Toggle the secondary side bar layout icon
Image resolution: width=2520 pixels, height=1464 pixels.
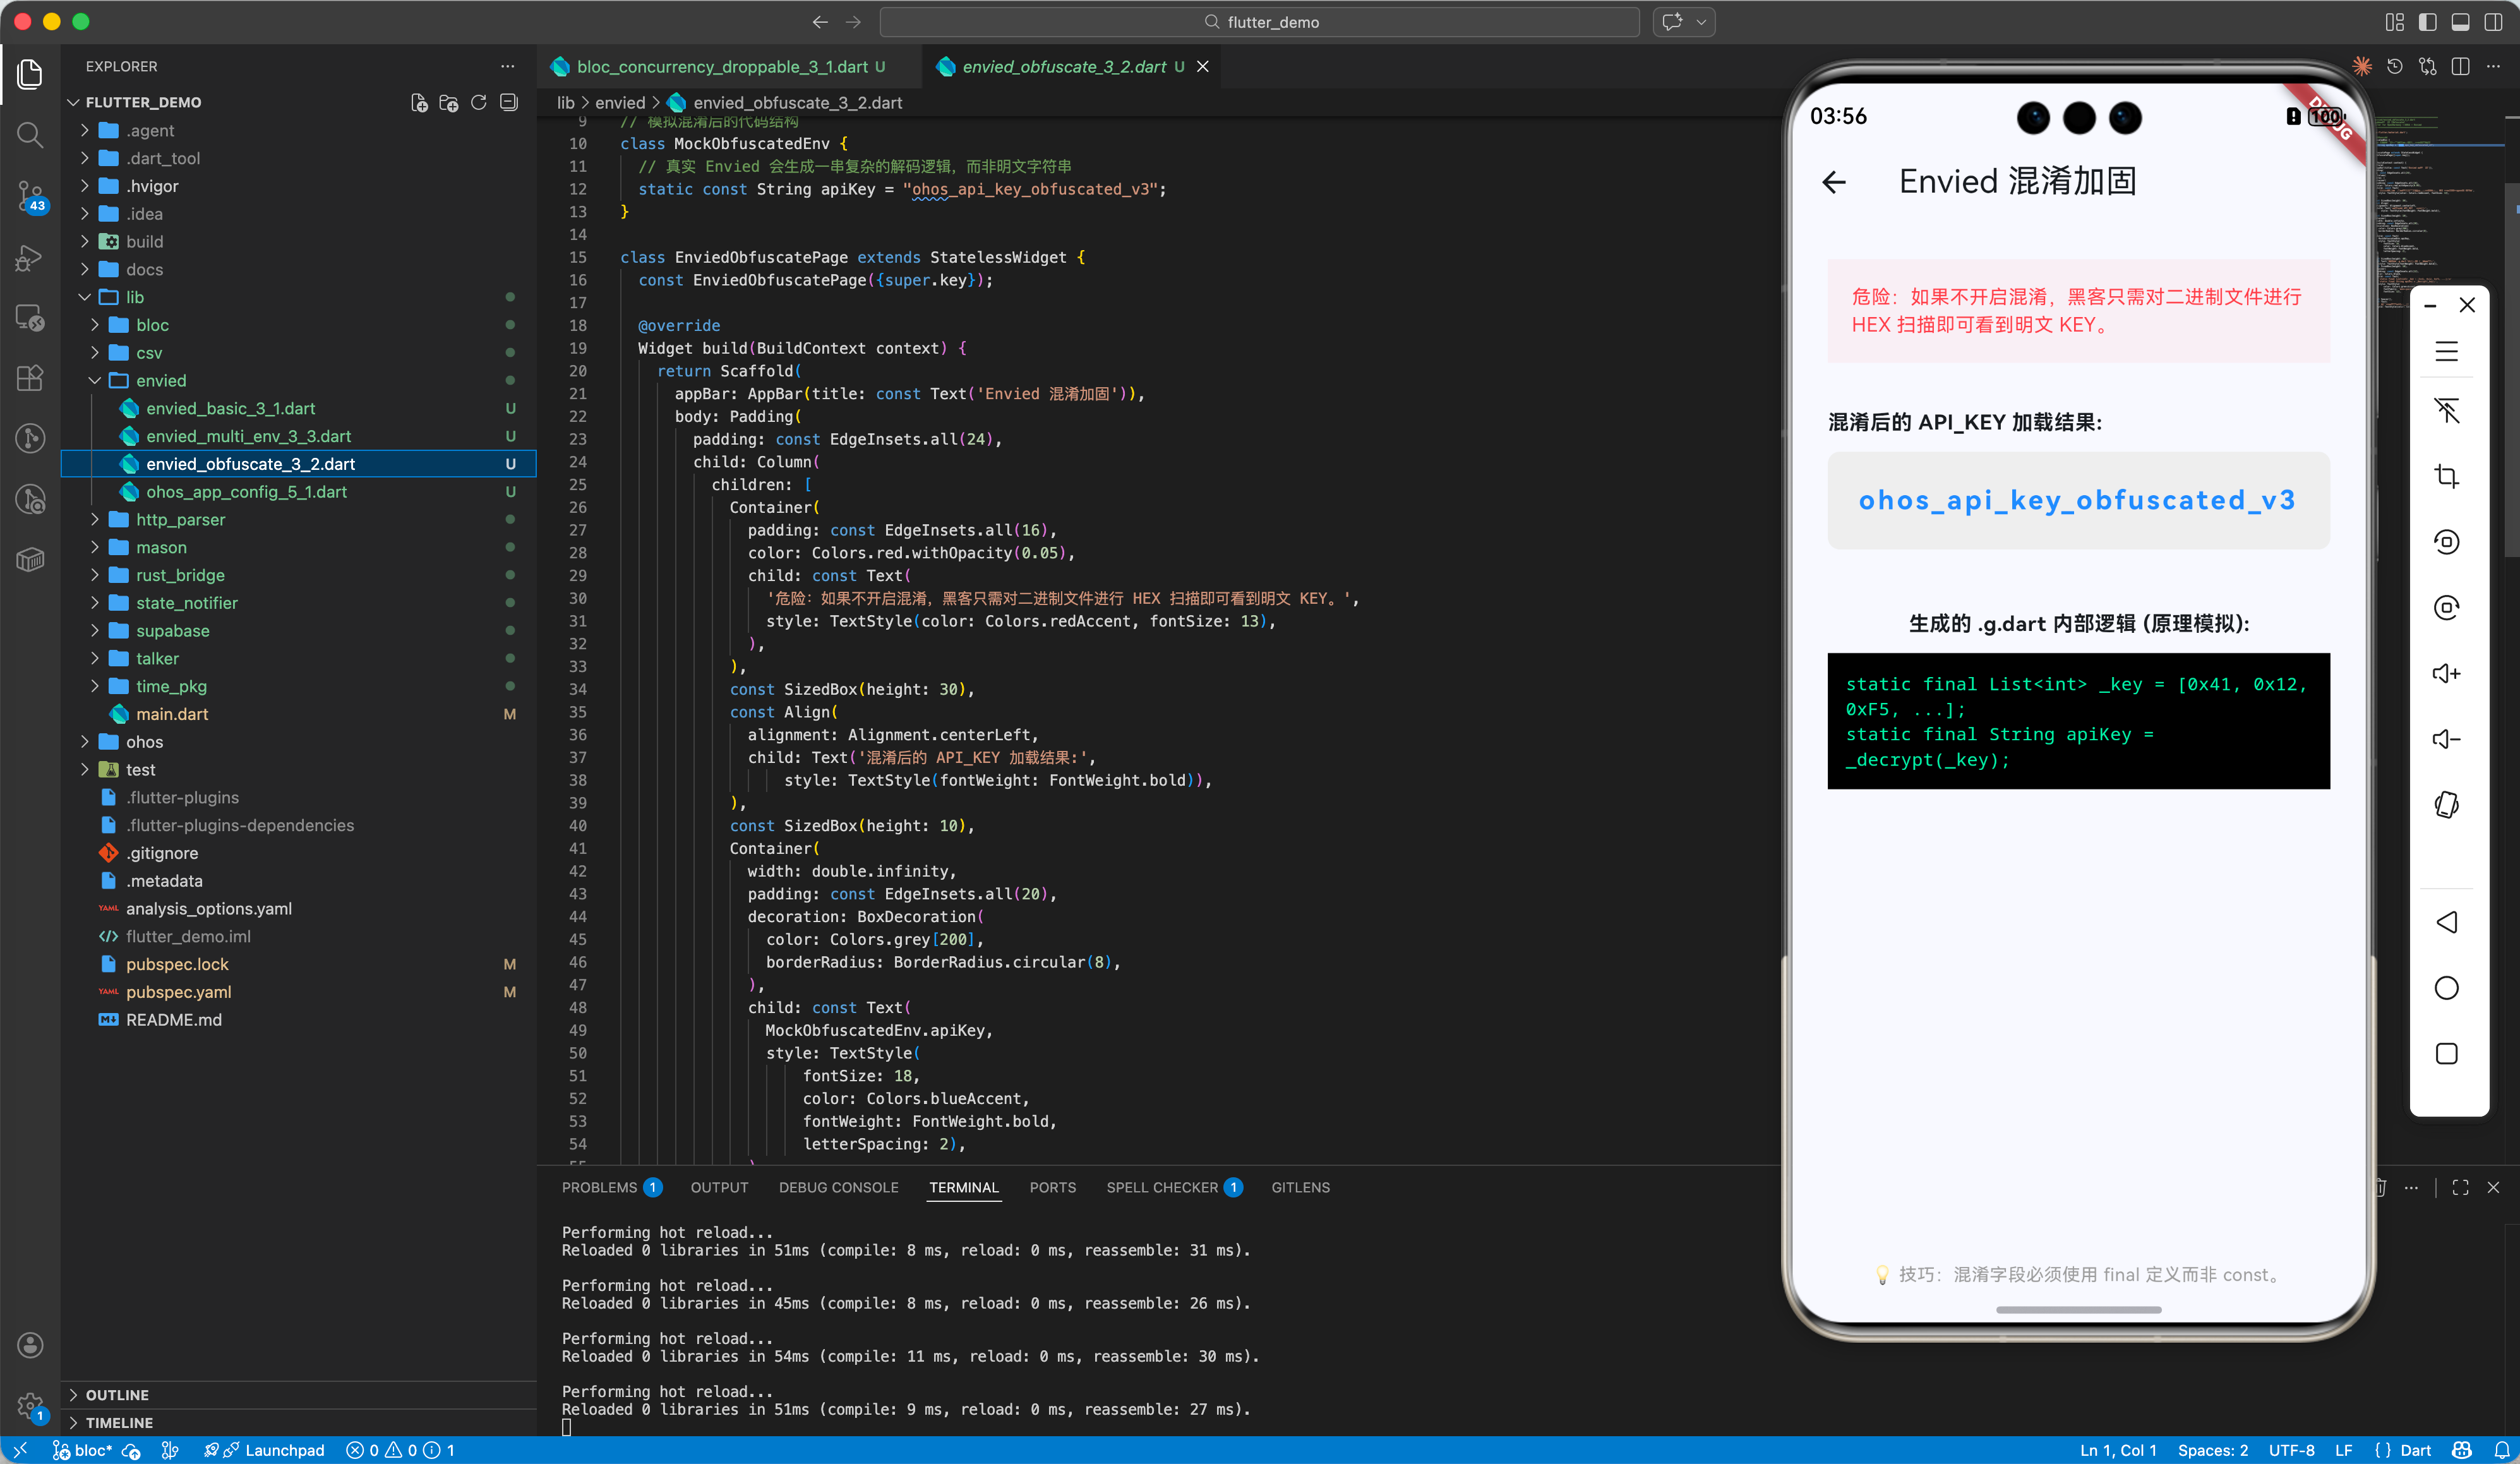[x=2493, y=22]
